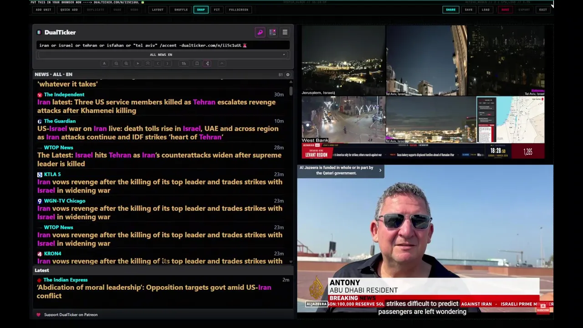The height and width of the screenshot is (328, 583).
Task: Click the heart icon next to Patreon
Action: (38, 315)
